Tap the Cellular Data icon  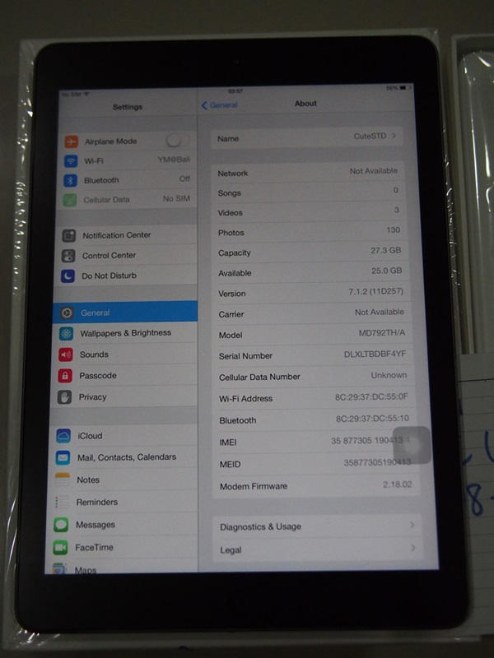point(70,200)
